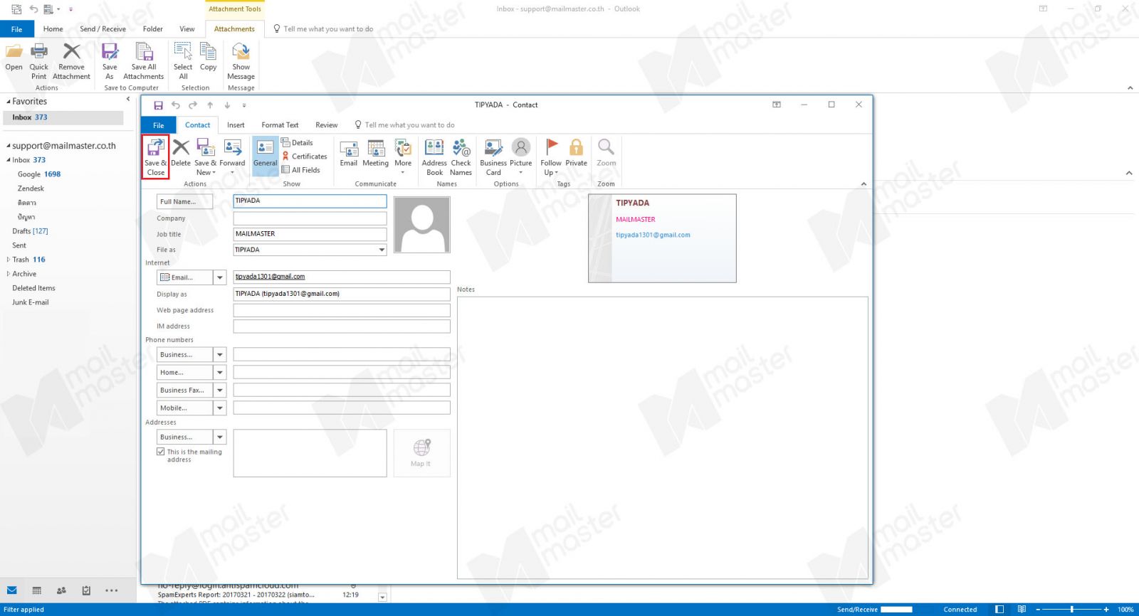Click Copy in Selection group
This screenshot has width=1139, height=616.
click(x=208, y=58)
